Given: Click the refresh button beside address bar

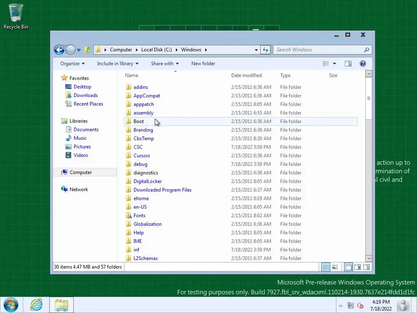Looking at the screenshot, I should coord(266,50).
